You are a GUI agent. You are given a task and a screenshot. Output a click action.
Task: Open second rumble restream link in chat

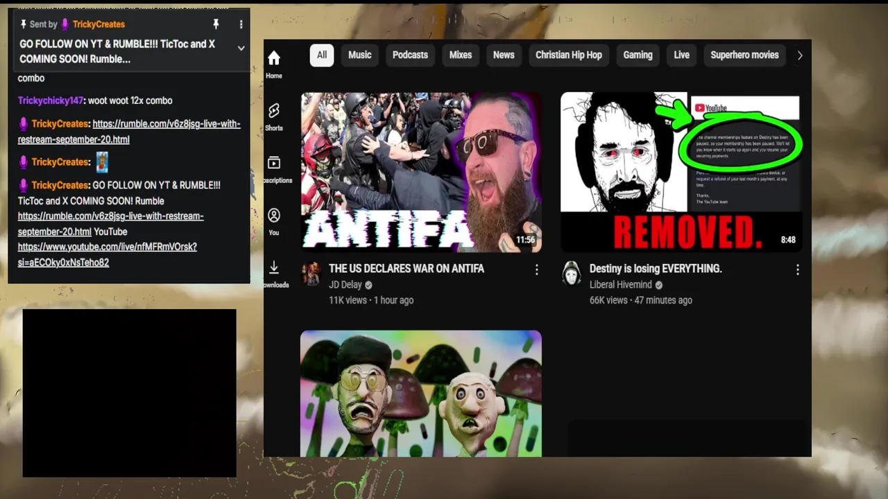111,224
